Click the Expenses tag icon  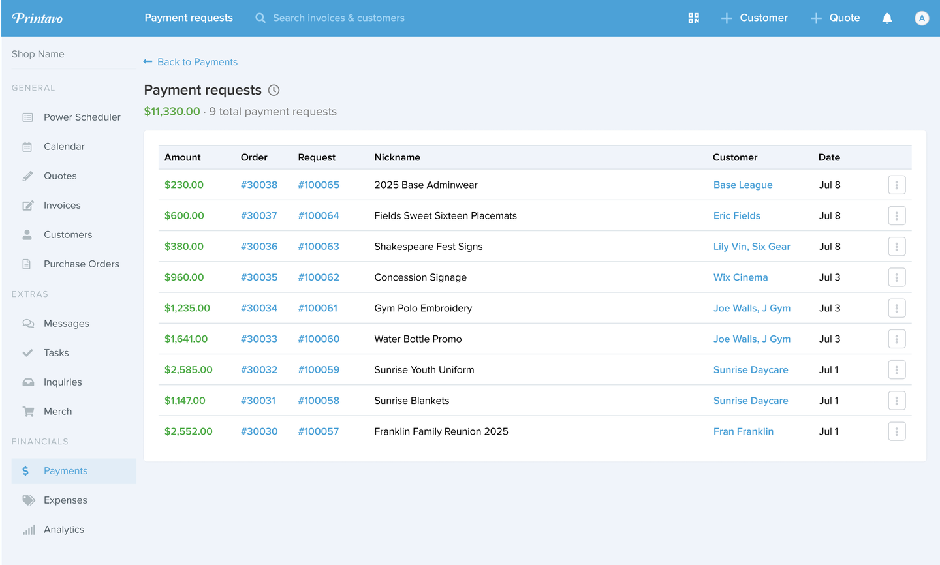point(29,500)
